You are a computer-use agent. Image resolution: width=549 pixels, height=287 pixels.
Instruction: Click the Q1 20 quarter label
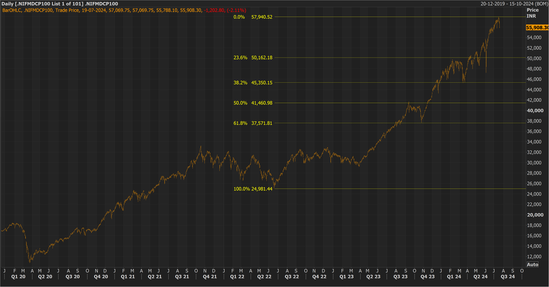point(19,276)
